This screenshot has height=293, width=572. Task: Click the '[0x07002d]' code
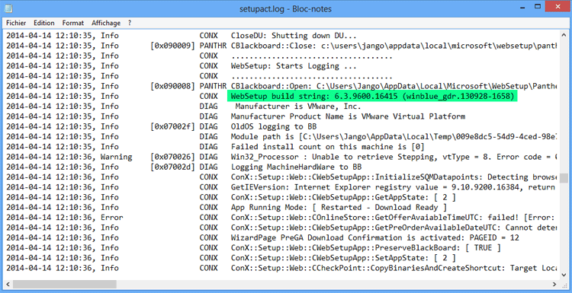pyautogui.click(x=172, y=167)
